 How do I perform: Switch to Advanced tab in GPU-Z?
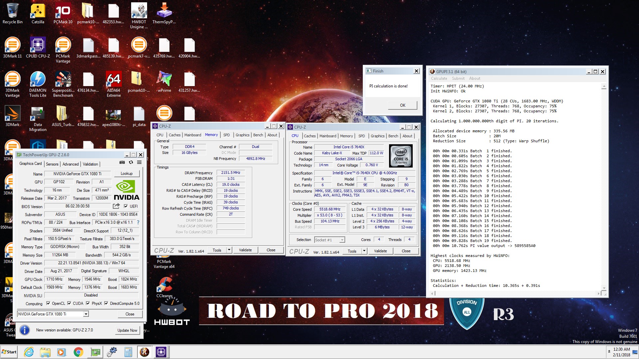click(x=71, y=164)
